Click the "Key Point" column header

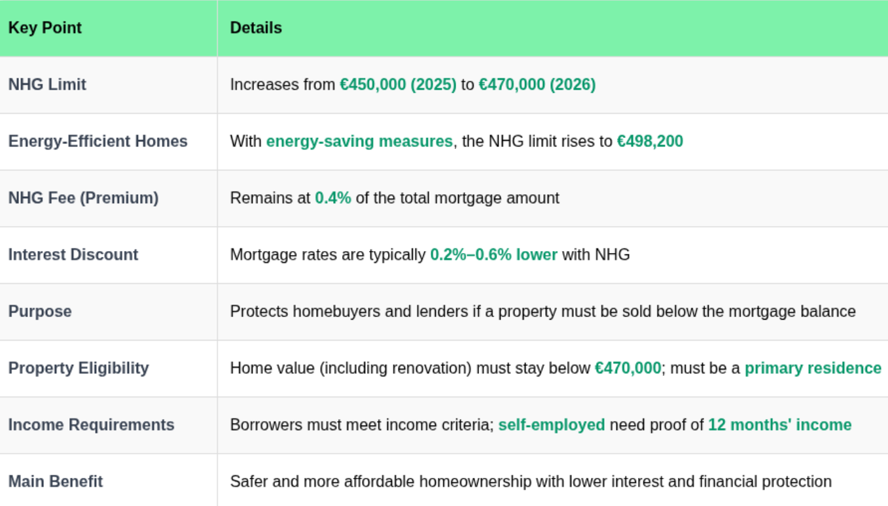pyautogui.click(x=45, y=28)
